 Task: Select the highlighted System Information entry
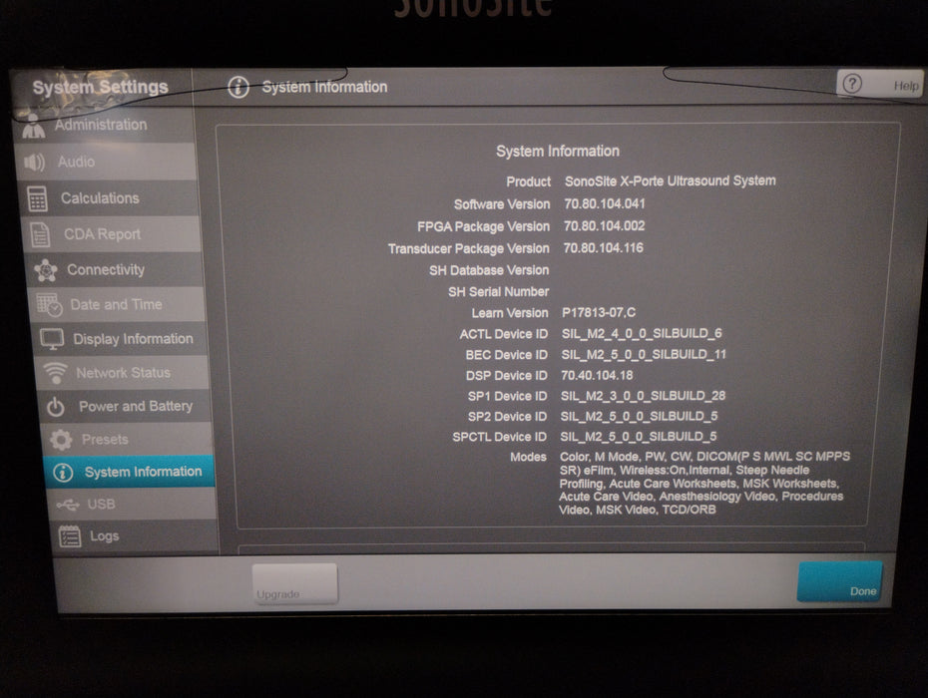(130, 472)
